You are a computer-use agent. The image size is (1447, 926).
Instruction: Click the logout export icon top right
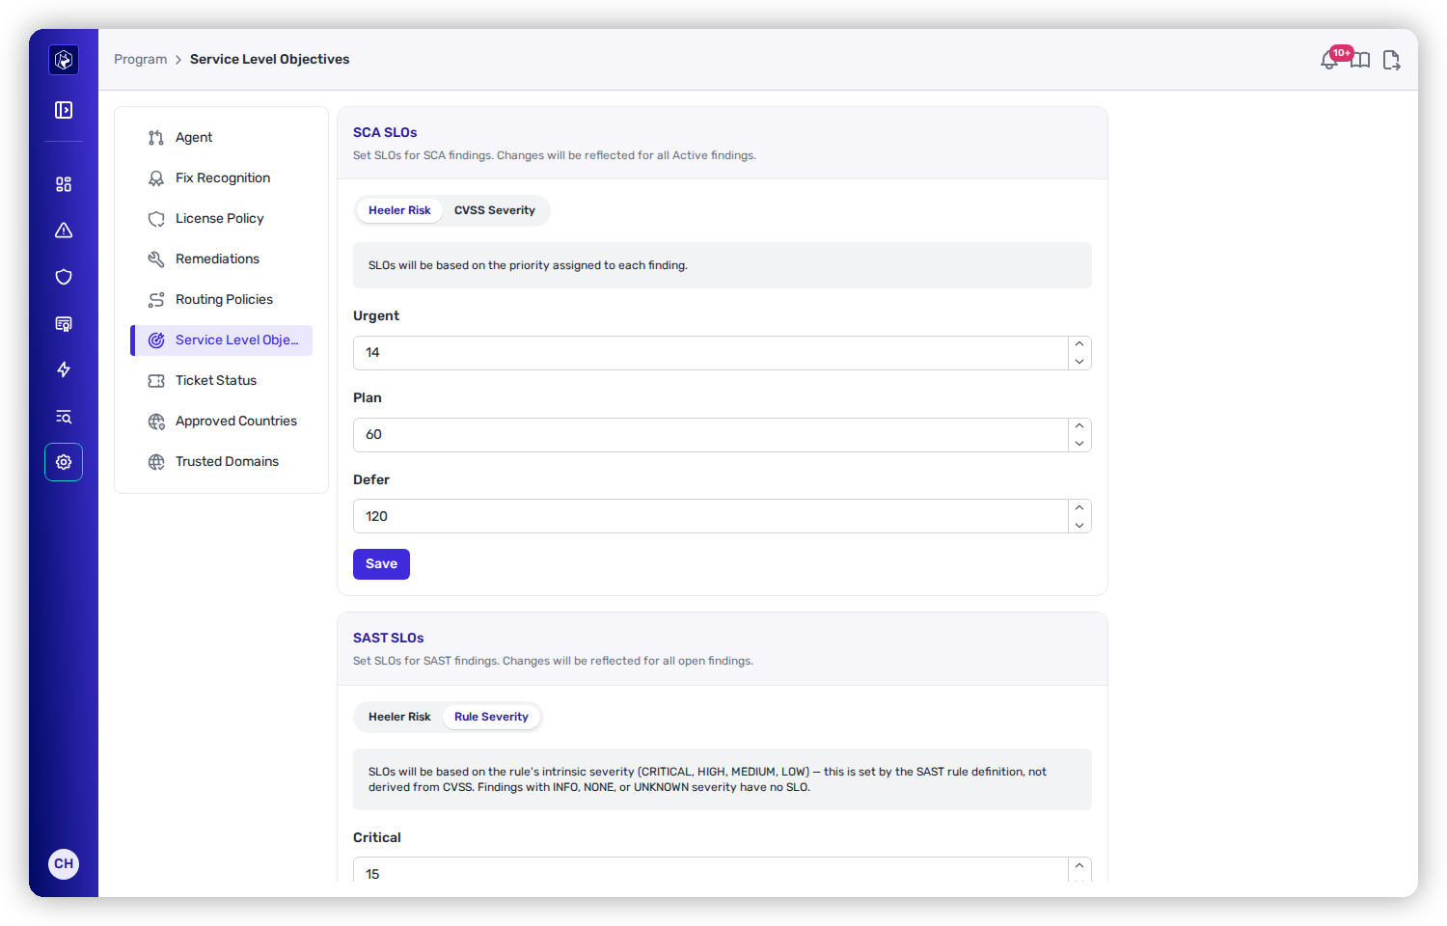pos(1391,61)
